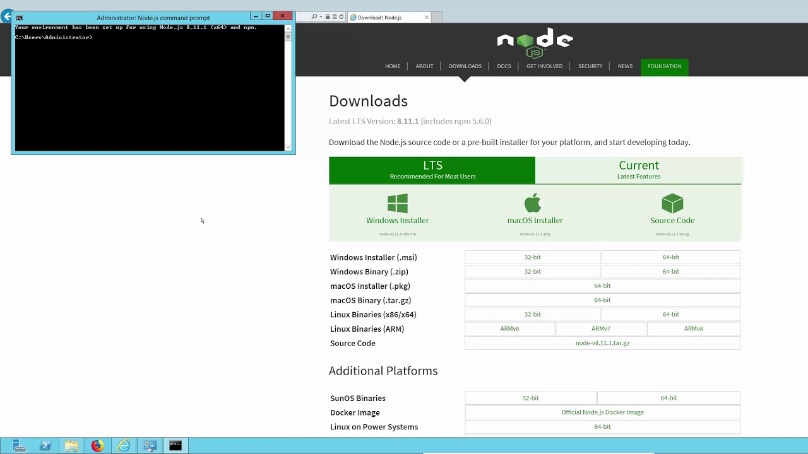Screen dimensions: 808x454
Task: Refresh the page with the reload icon
Action: [343, 17]
